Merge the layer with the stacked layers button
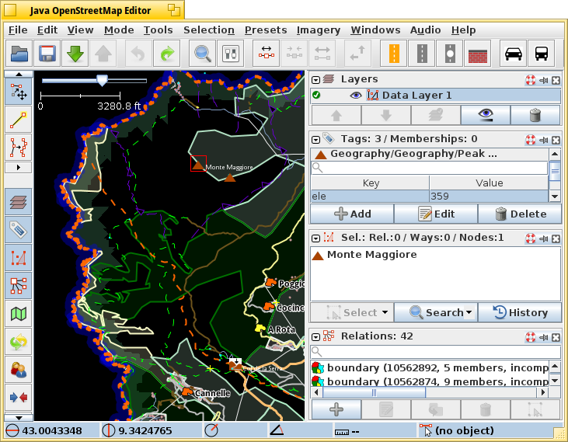The image size is (568, 442). 436,115
